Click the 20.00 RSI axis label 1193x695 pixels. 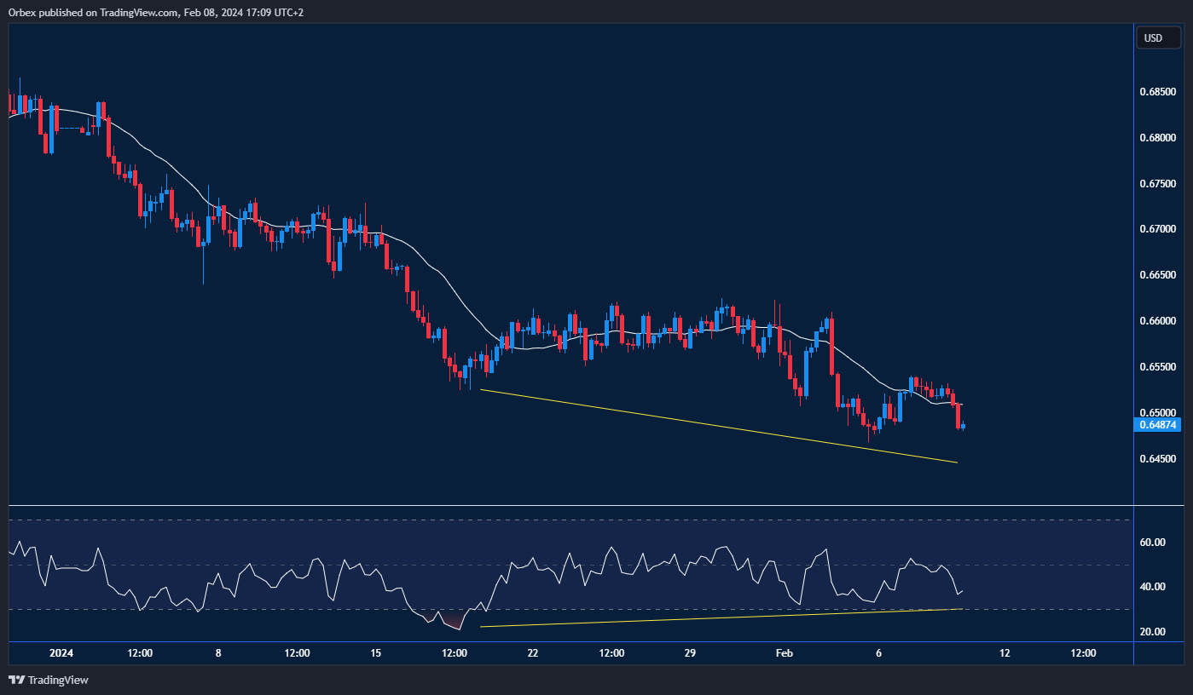coord(1153,632)
